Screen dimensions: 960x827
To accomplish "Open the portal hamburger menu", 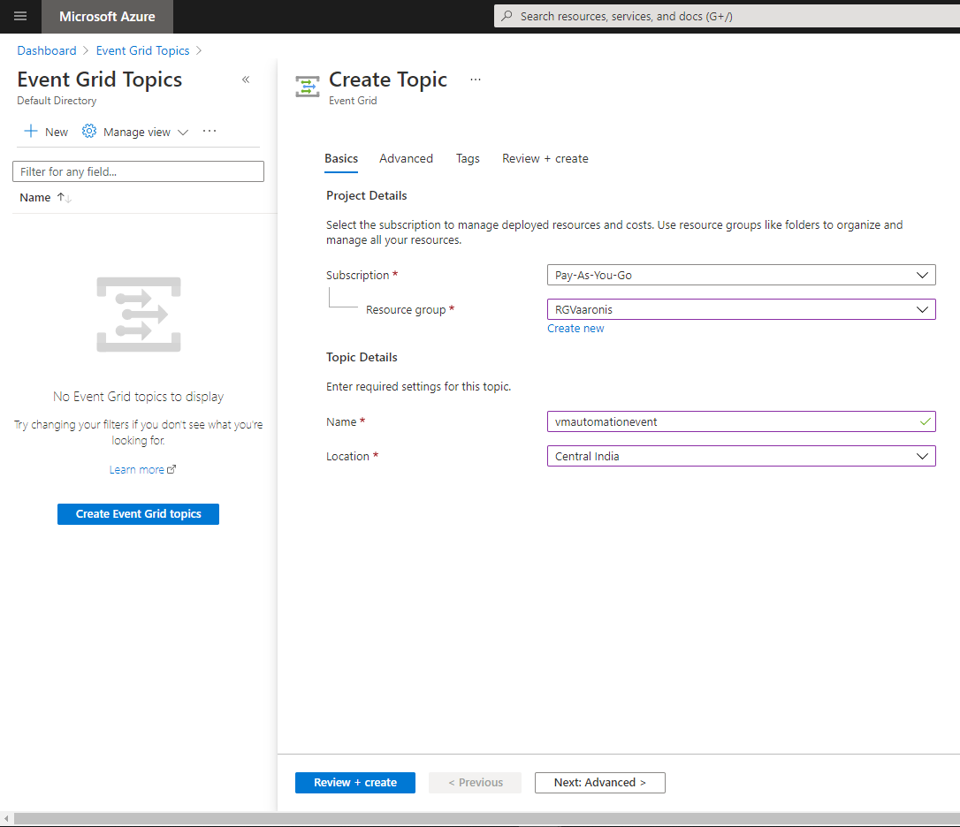I will pyautogui.click(x=20, y=17).
